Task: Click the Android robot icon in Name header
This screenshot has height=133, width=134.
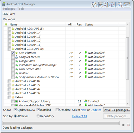Action: 6,24
